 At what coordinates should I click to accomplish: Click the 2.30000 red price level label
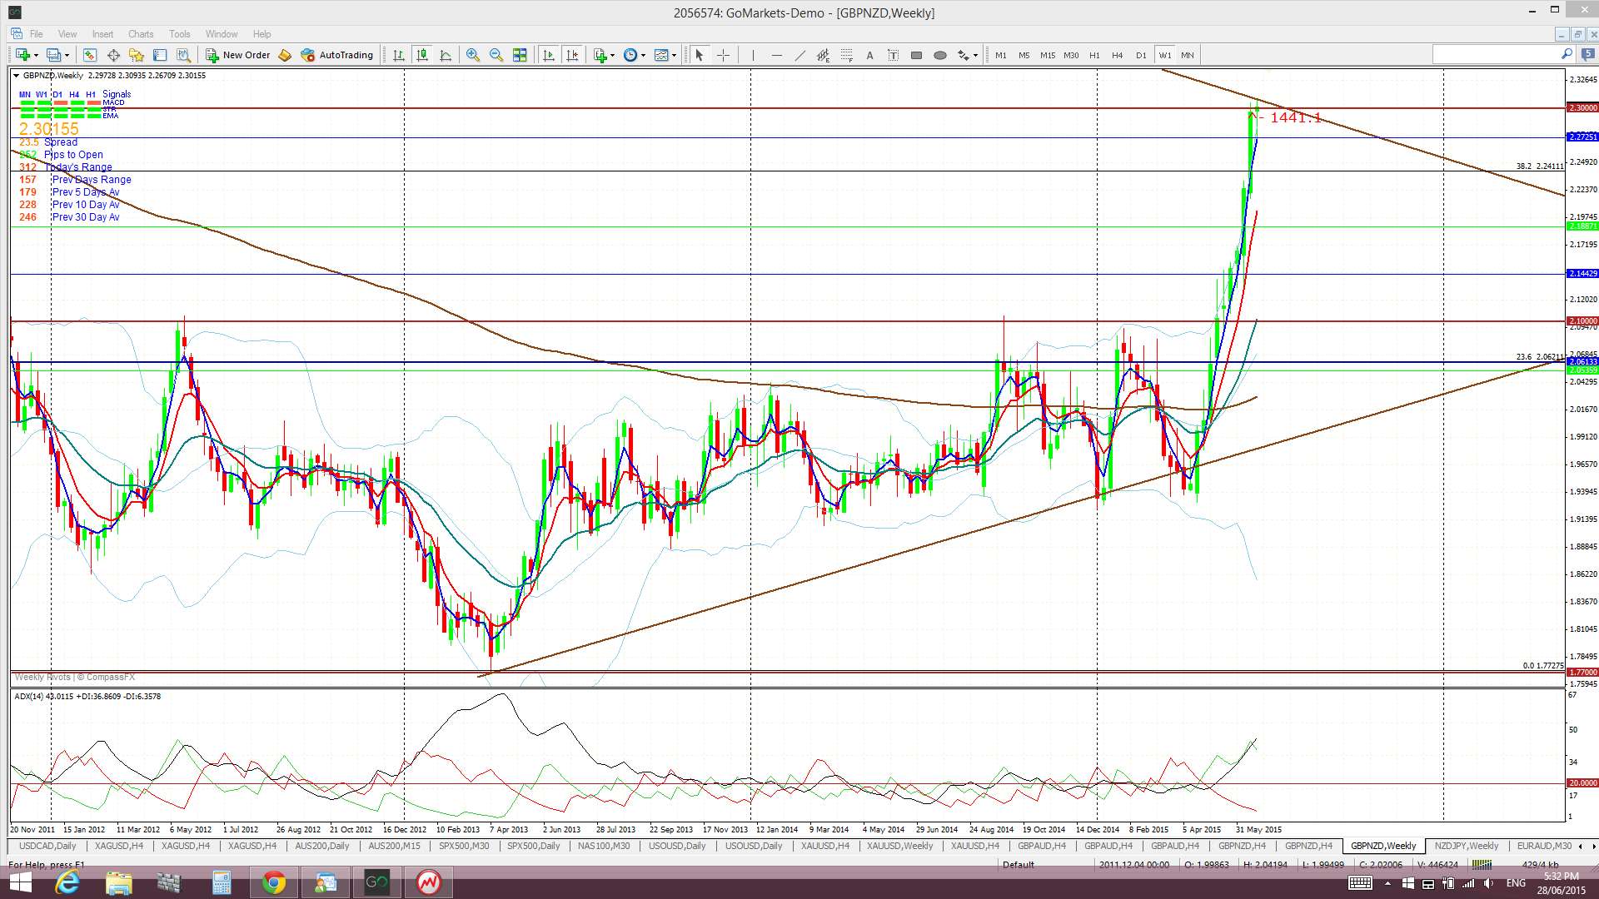1582,108
